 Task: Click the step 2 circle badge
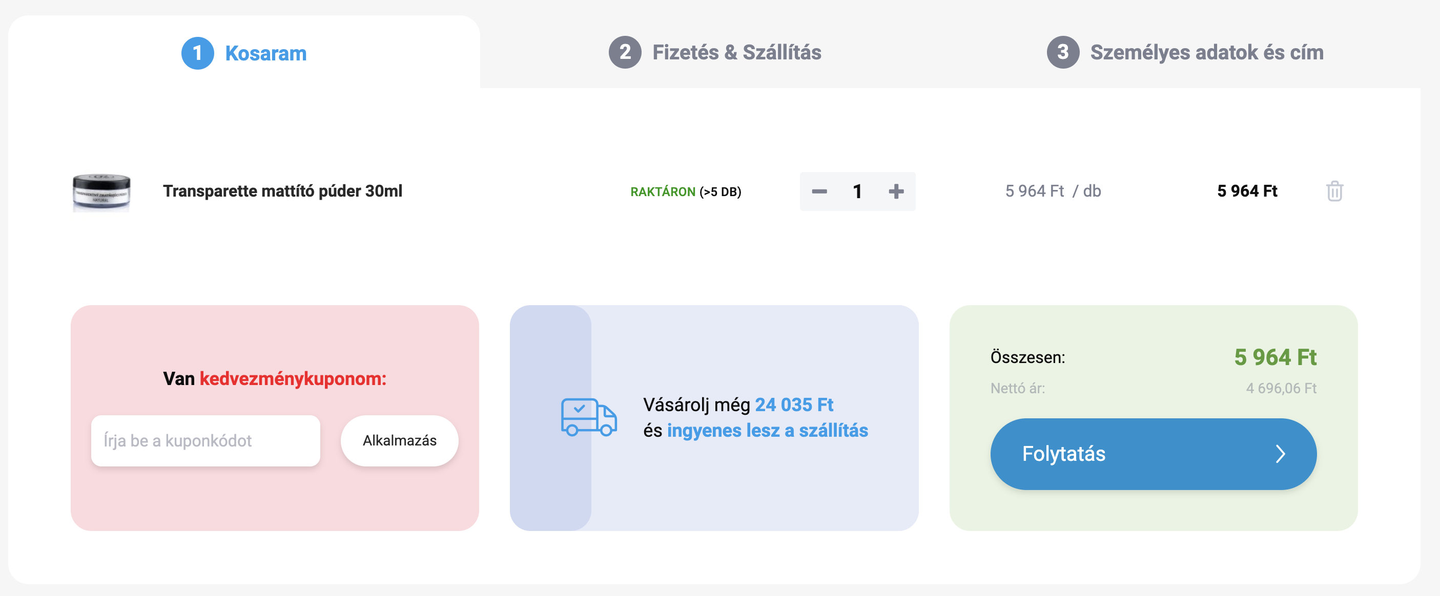[624, 53]
